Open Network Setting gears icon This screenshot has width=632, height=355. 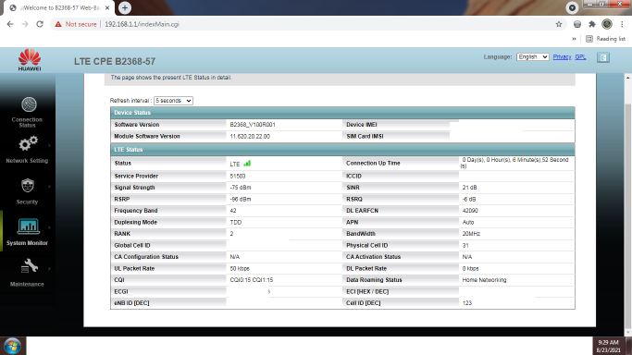28,143
